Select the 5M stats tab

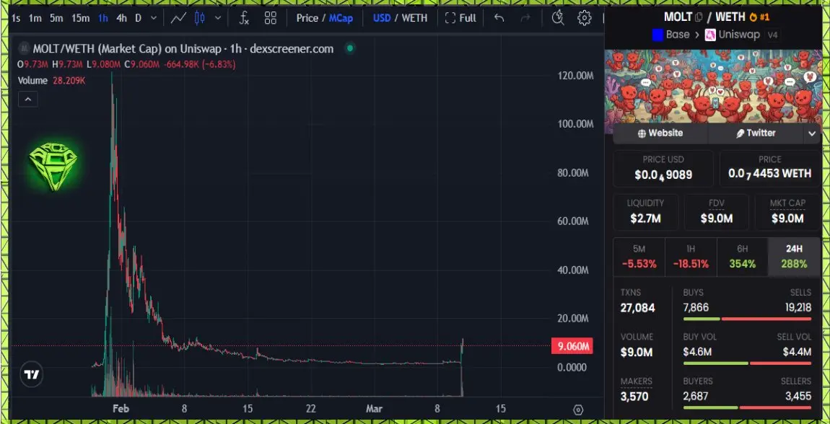[x=639, y=257]
